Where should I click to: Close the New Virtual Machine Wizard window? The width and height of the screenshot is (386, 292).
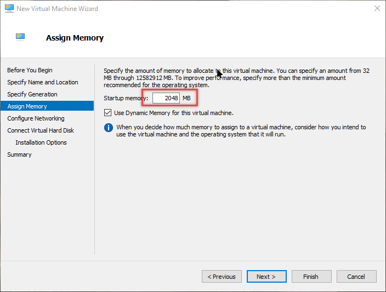click(377, 9)
